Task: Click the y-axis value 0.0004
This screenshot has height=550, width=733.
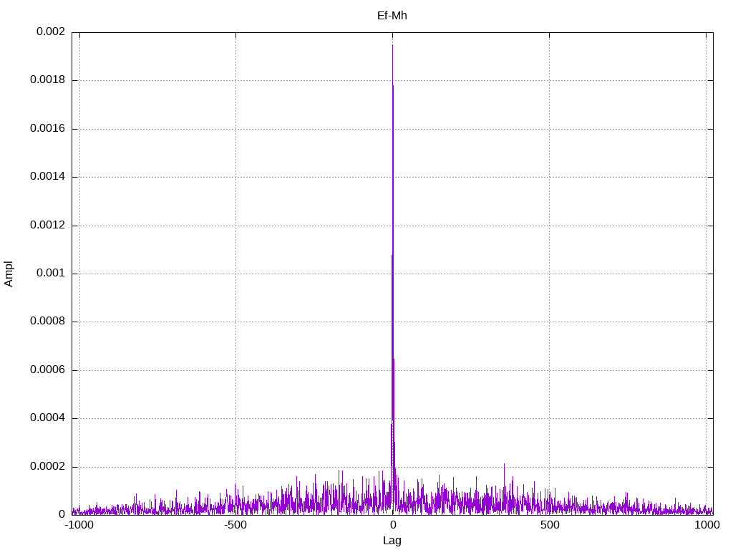Action: (47, 418)
